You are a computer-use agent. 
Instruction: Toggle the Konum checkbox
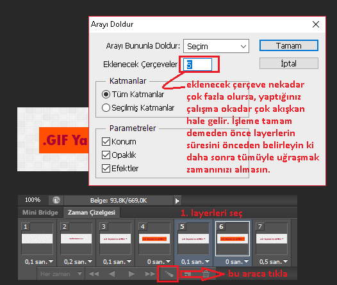(106, 142)
